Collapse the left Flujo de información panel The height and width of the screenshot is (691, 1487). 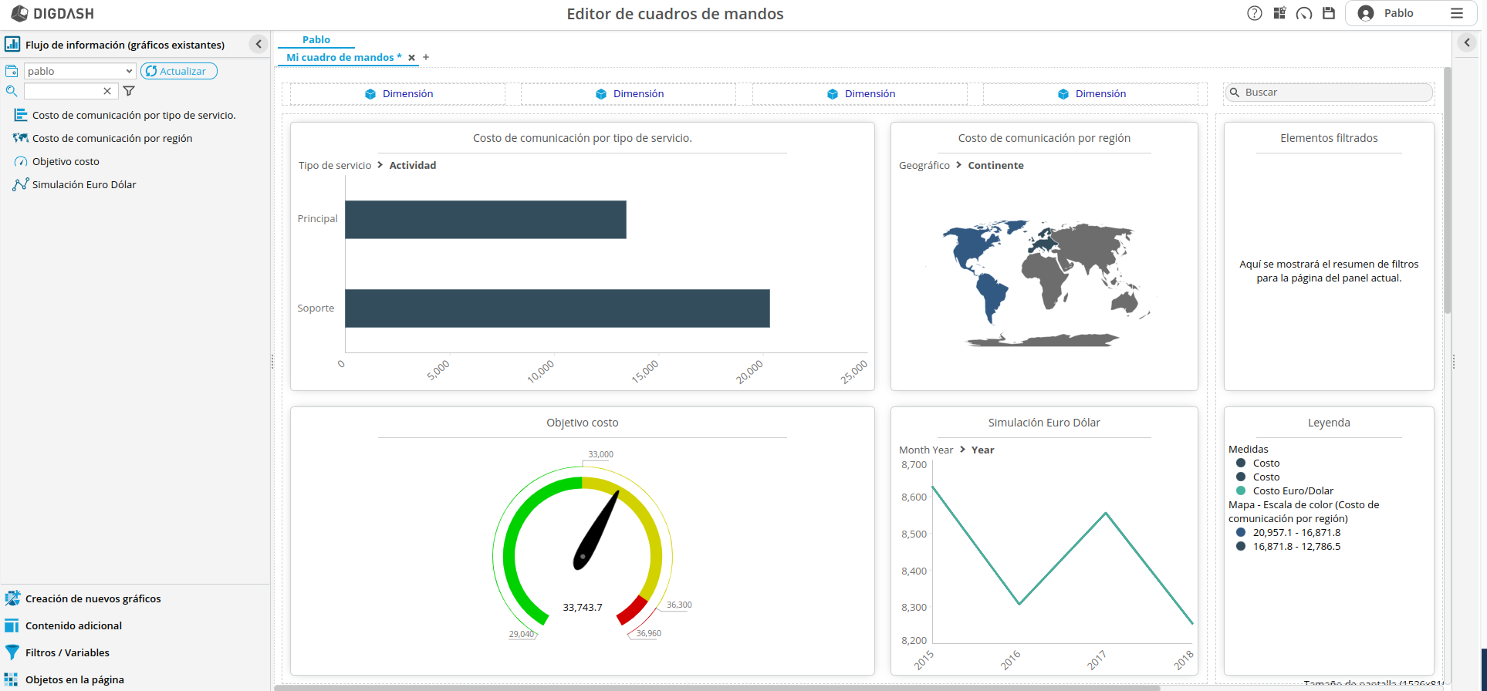coord(259,44)
